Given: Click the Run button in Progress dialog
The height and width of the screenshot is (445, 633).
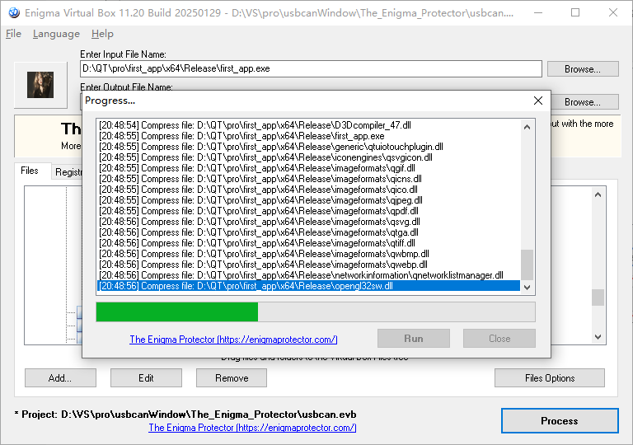Looking at the screenshot, I should click(414, 339).
